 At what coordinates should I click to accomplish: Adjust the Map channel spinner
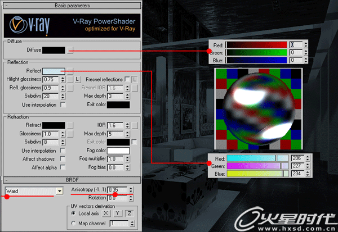(132, 224)
